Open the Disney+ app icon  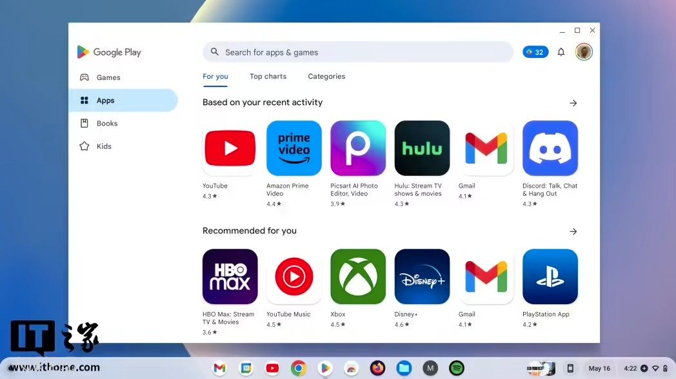click(x=422, y=277)
